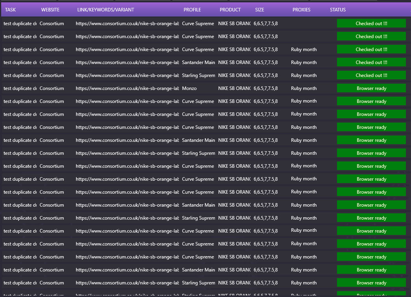
Task: Click the WEBSITE column header
Action: click(x=50, y=10)
